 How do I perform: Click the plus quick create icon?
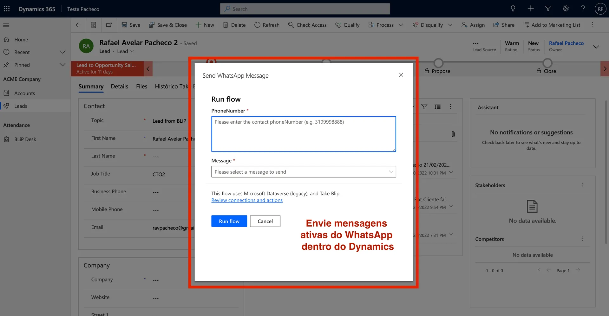(x=531, y=9)
